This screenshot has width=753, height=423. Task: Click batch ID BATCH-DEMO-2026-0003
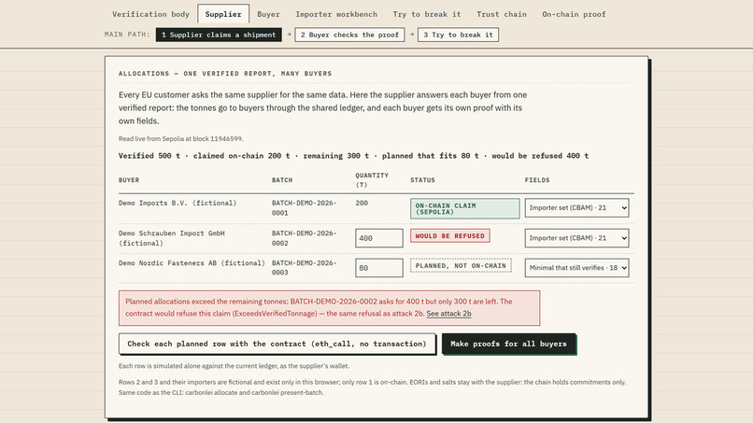pyautogui.click(x=304, y=268)
